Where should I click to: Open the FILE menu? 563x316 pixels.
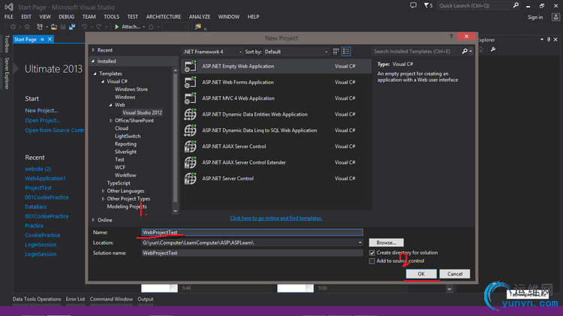(8, 17)
